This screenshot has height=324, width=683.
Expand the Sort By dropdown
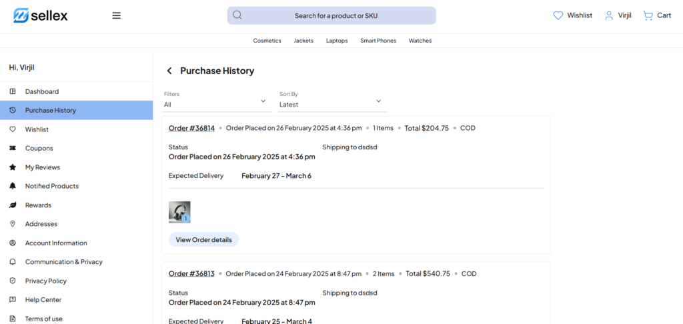[332, 101]
